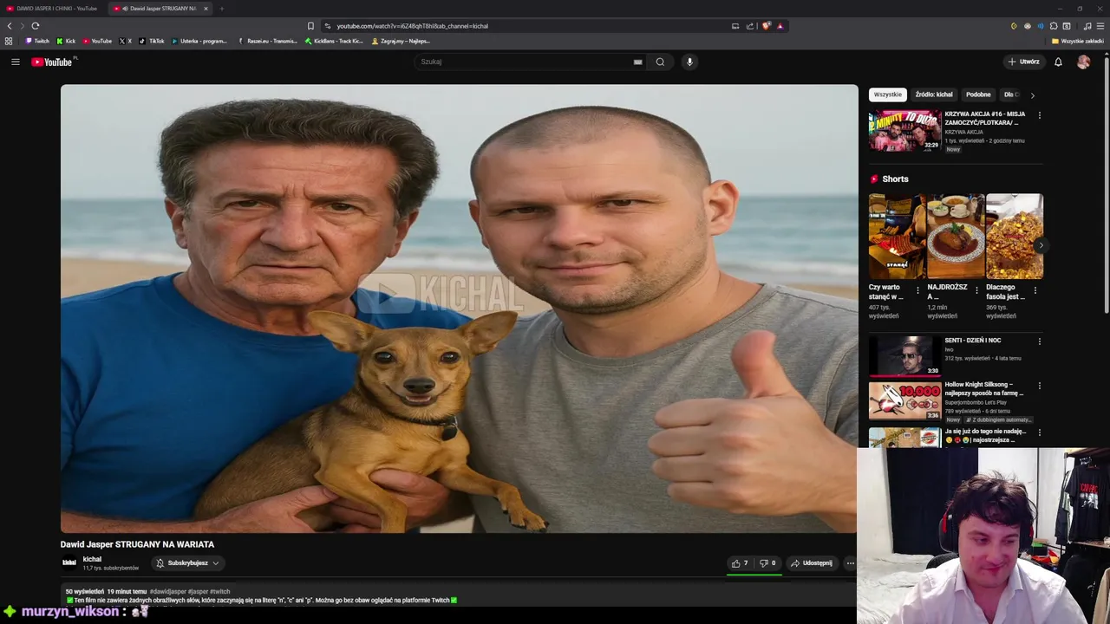Open options for Dlaczego fasola jest short
The width and height of the screenshot is (1110, 624).
pos(1035,290)
